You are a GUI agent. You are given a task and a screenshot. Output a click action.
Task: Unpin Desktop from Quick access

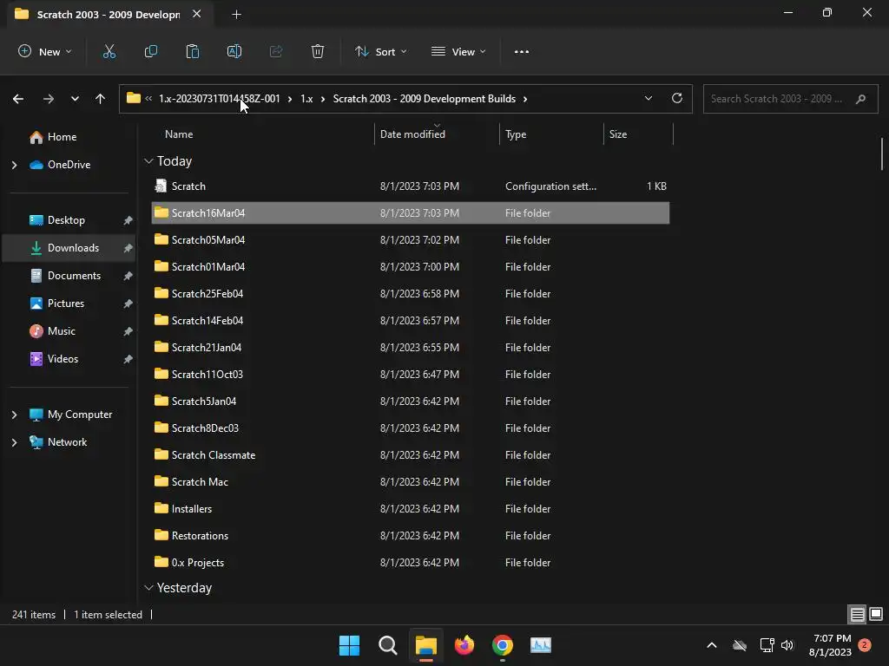128,220
